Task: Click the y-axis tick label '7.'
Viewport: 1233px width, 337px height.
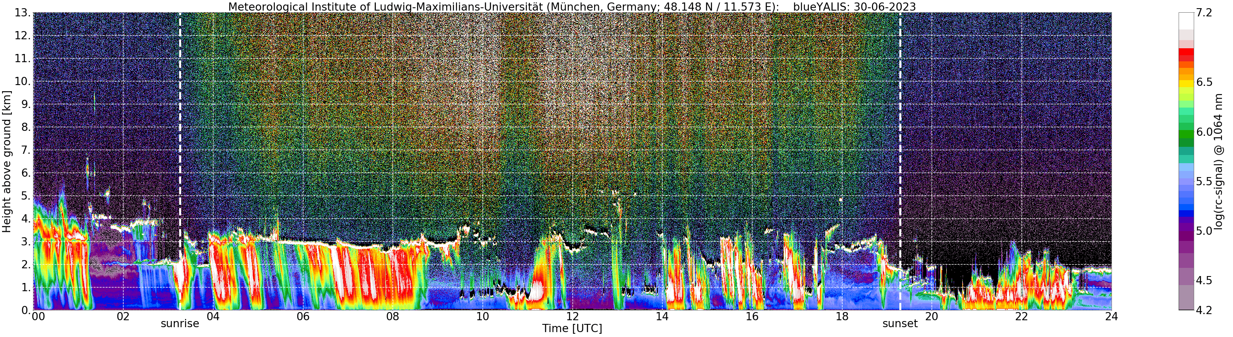Action: [26, 151]
